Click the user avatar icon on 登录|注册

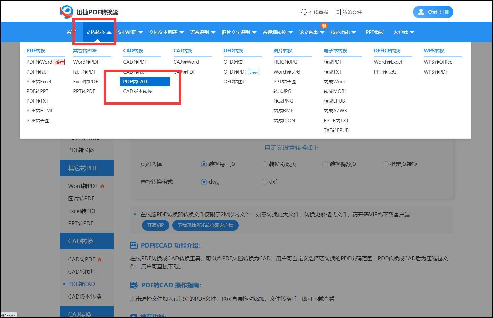(420, 12)
